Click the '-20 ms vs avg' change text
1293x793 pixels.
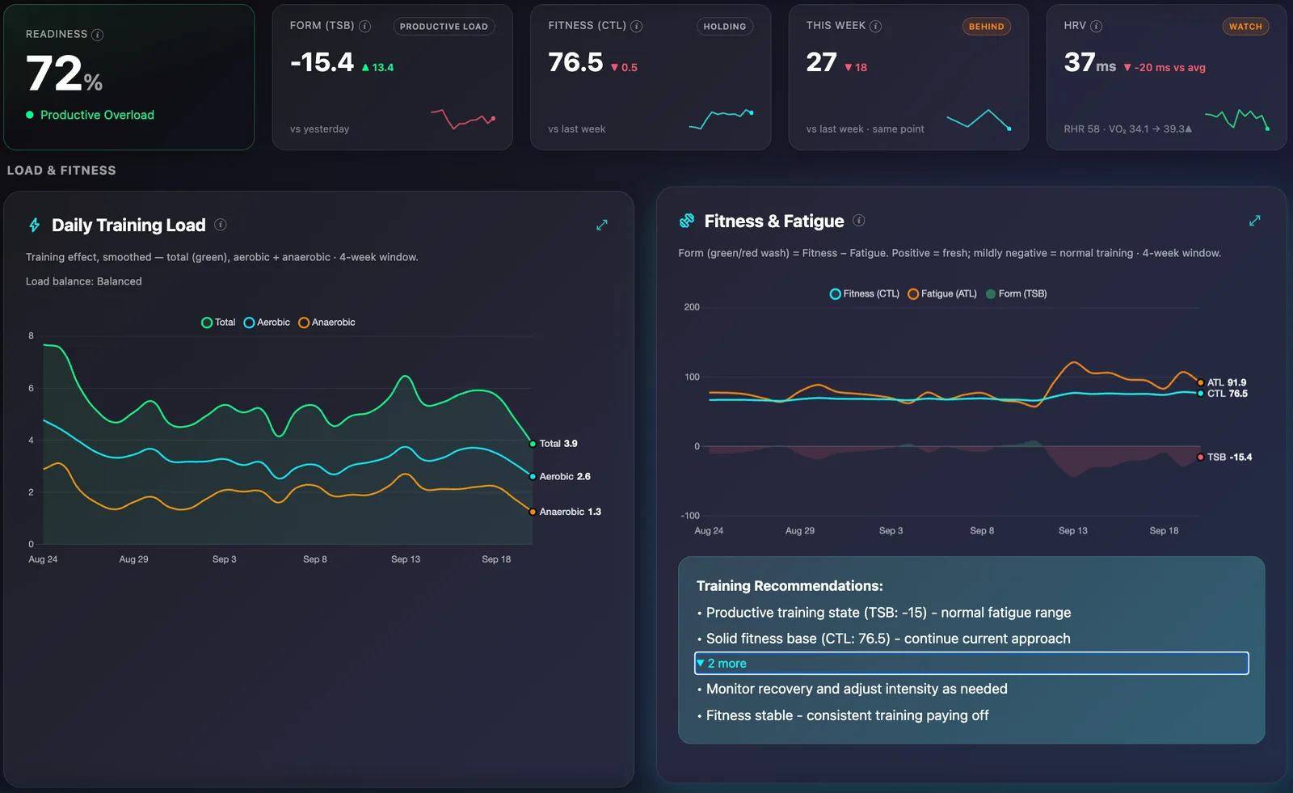click(1165, 68)
